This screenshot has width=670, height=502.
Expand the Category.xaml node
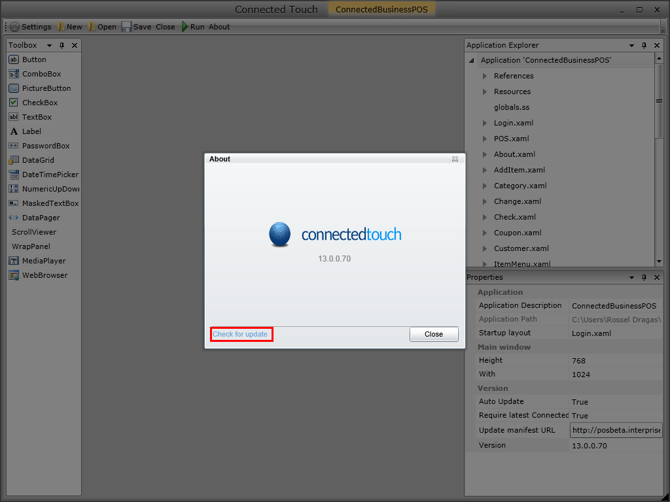pyautogui.click(x=485, y=186)
